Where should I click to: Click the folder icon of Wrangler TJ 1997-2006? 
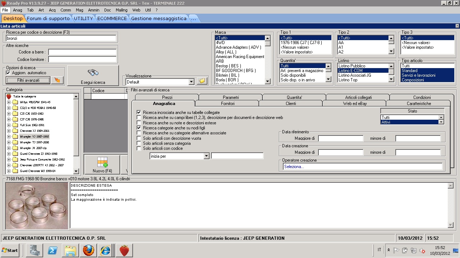click(15, 142)
